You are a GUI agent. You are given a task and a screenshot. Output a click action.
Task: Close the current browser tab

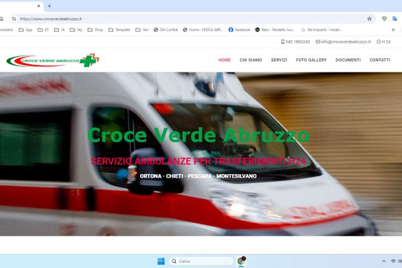pos(39,6)
